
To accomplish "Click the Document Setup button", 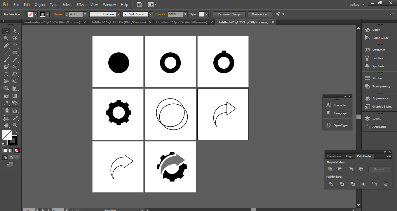I will [x=229, y=14].
